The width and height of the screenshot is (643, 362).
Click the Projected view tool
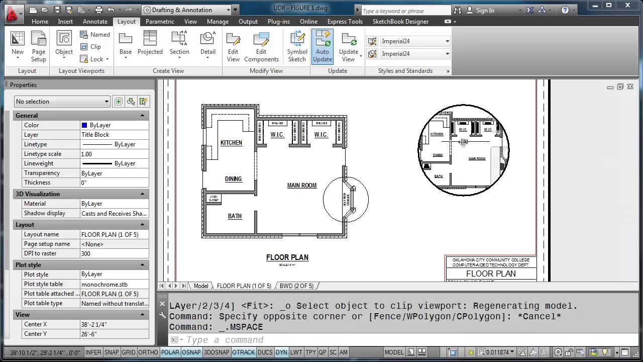click(150, 43)
